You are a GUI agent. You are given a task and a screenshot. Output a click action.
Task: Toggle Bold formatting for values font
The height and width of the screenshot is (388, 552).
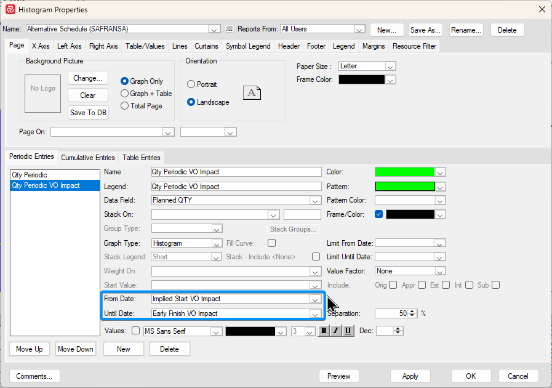(x=324, y=331)
